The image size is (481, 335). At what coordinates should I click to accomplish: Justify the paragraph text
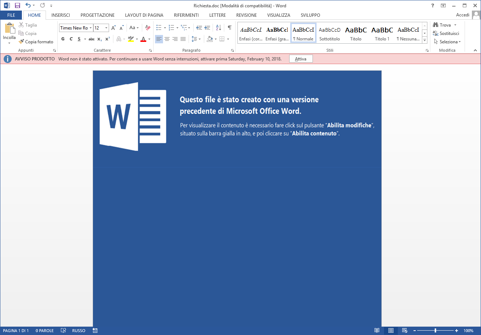tap(183, 39)
